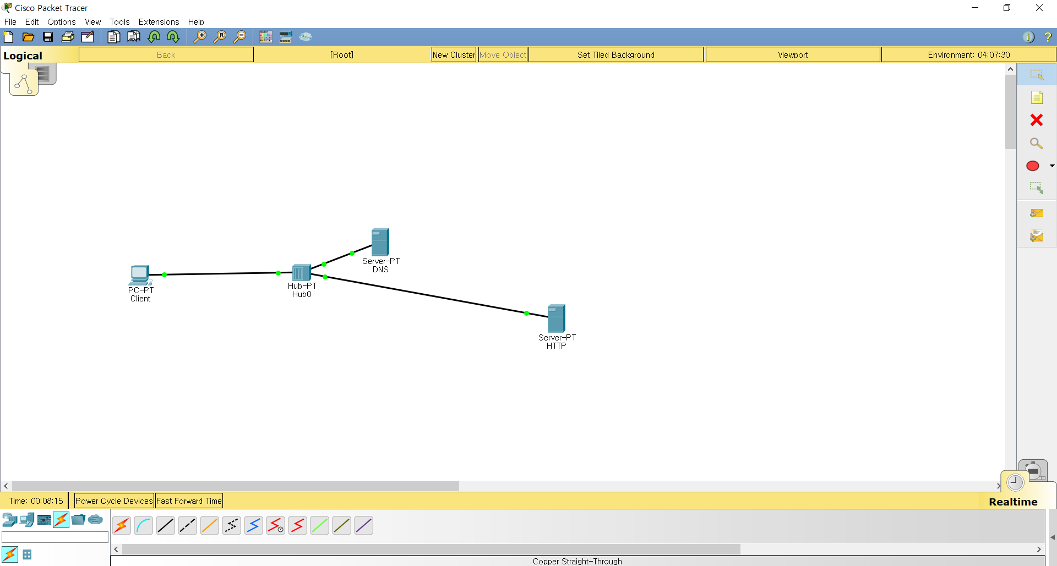The width and height of the screenshot is (1057, 566).
Task: Select the Connections subcategory lightning icon
Action: 10,554
